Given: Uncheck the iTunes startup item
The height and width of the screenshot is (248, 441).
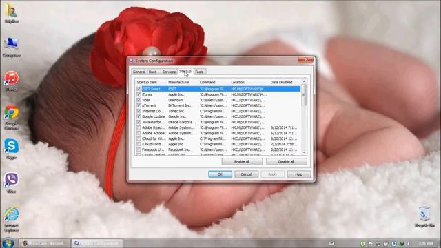Looking at the screenshot, I should pos(139,94).
